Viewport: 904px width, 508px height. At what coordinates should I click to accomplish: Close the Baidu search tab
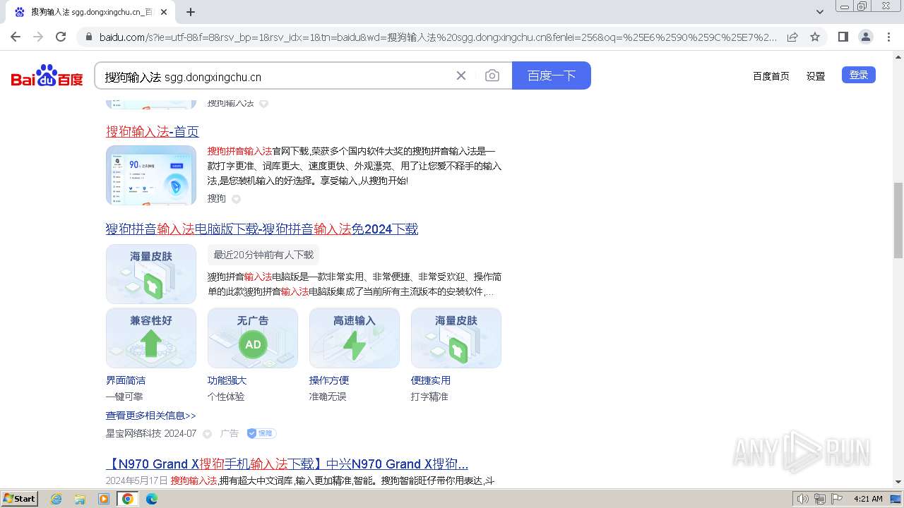[x=164, y=12]
